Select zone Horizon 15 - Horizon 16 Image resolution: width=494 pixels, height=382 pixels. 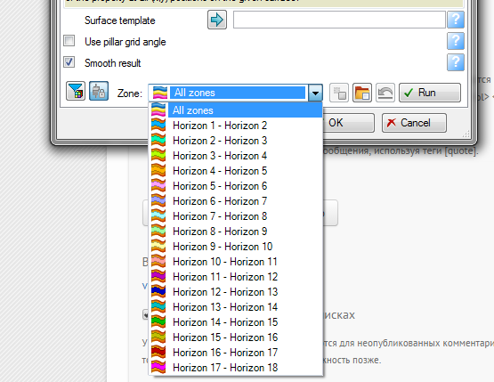[236, 337]
